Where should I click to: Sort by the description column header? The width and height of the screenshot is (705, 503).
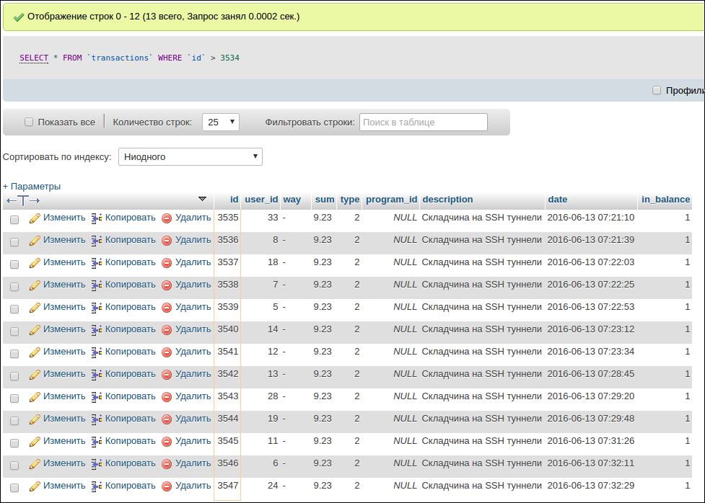447,200
